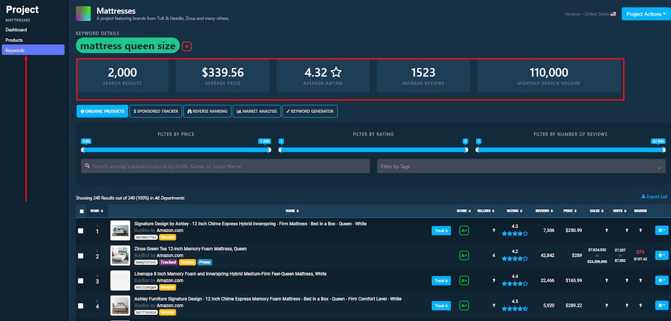
Task: Click ASIN badge B078NS7T6V
Action: (x=146, y=237)
